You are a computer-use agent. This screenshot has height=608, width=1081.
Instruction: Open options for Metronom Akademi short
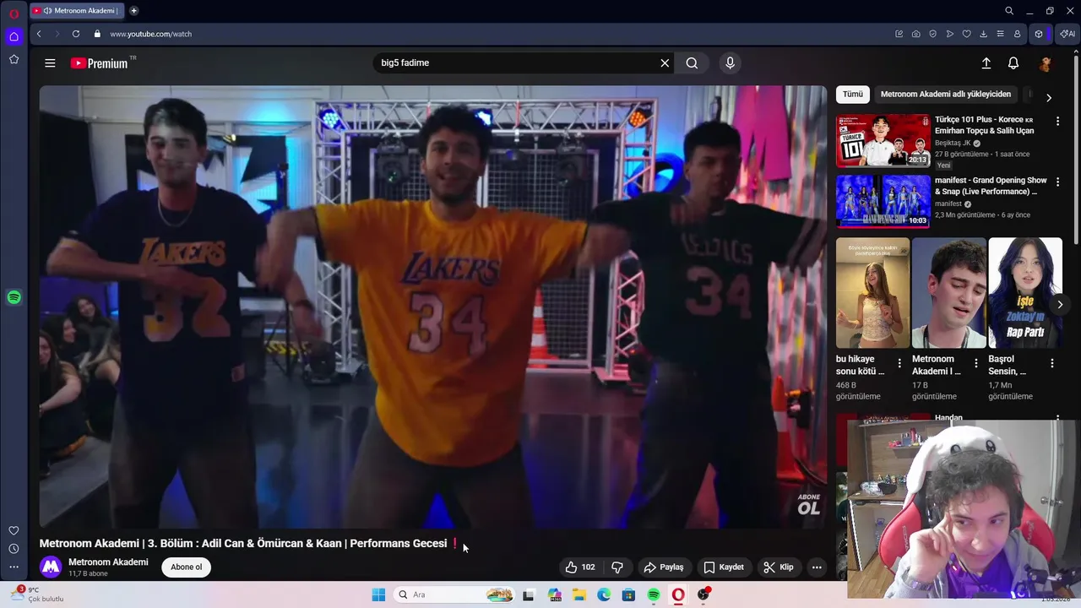coord(976,364)
